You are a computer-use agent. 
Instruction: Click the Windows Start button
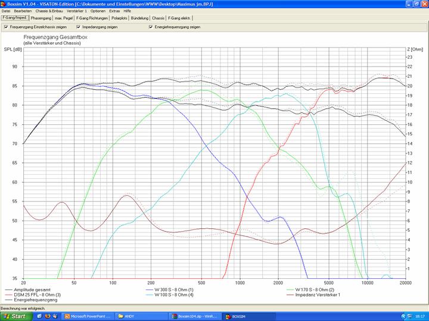pos(14,316)
